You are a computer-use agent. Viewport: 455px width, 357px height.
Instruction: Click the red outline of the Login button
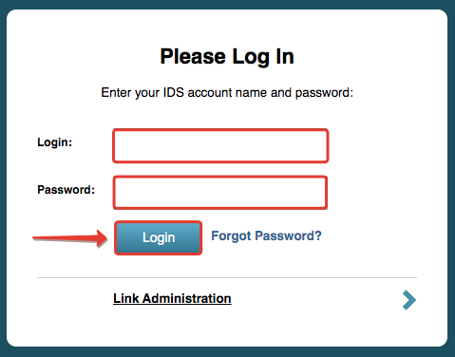(159, 222)
